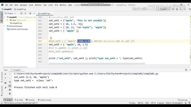This screenshot has height=107, width=191.
Task: Click the Print icon in Run console
Action: coord(10,90)
